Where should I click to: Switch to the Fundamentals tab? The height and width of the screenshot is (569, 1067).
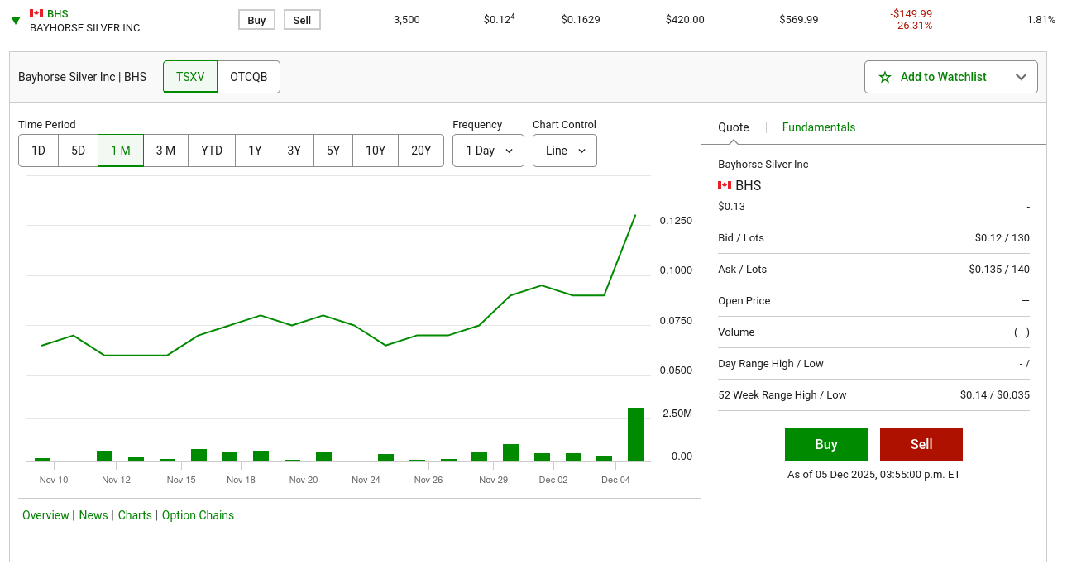click(x=819, y=127)
